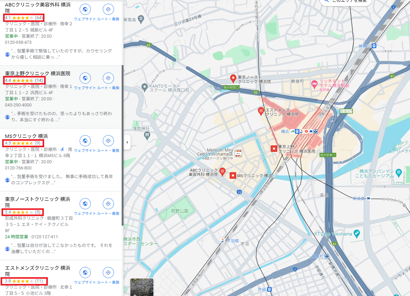The width and height of the screenshot is (410, 296).
Task: Click the 4.3 star rating (9) reviews
Action: 23,143
